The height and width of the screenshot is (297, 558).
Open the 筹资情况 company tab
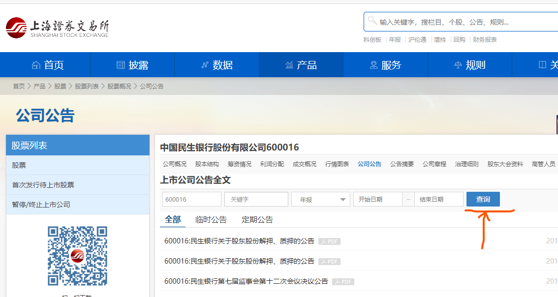(239, 164)
